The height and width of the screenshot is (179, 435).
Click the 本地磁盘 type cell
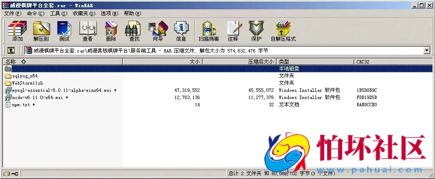coord(289,69)
